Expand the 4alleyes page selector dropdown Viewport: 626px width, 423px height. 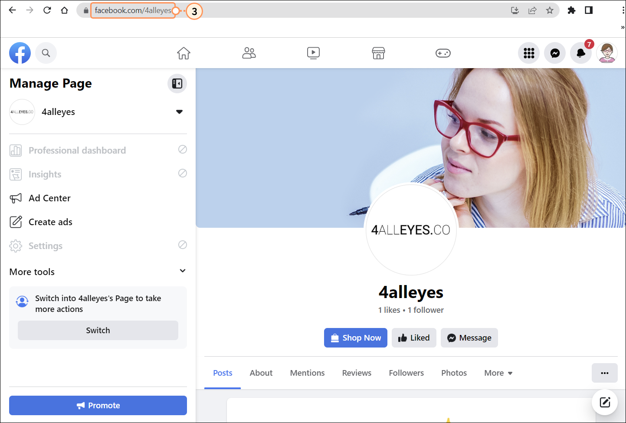179,112
